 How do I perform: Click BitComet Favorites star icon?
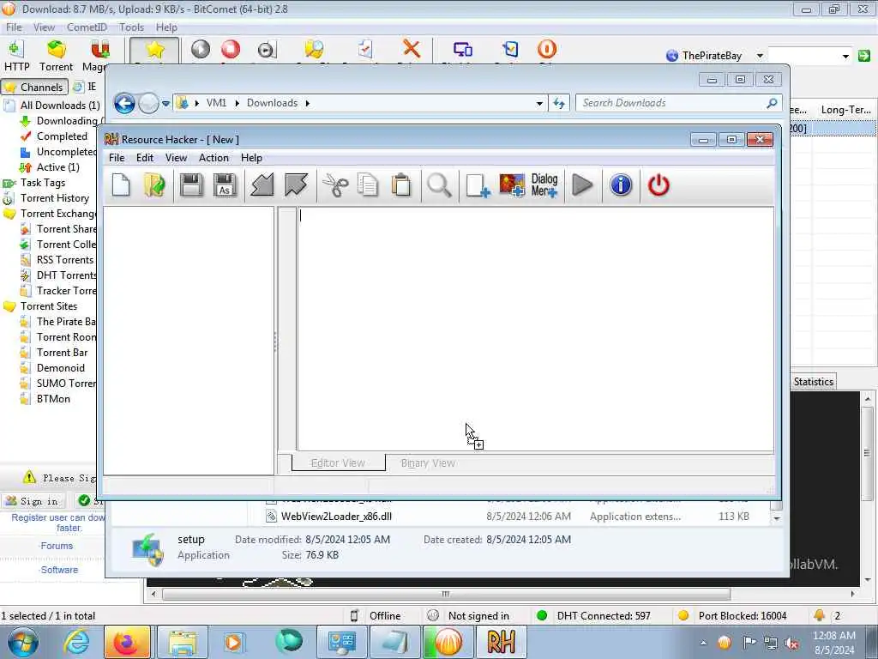tap(154, 50)
